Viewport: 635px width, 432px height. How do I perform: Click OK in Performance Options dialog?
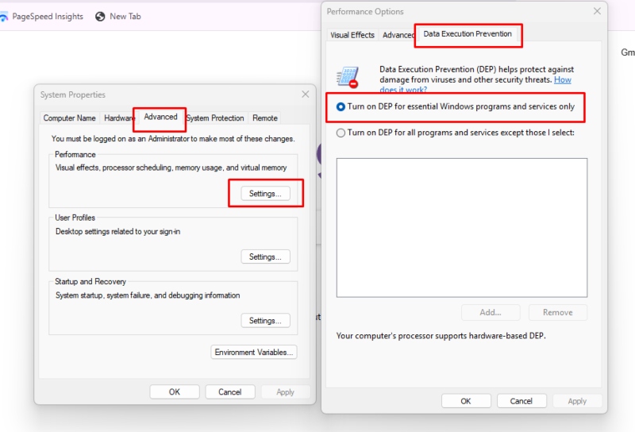tap(466, 401)
